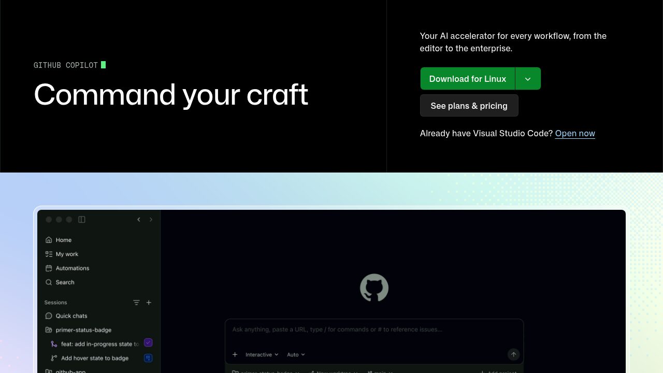663x373 pixels.
Task: Click the GitHub Octocat logo in app preview
Action: (x=374, y=288)
